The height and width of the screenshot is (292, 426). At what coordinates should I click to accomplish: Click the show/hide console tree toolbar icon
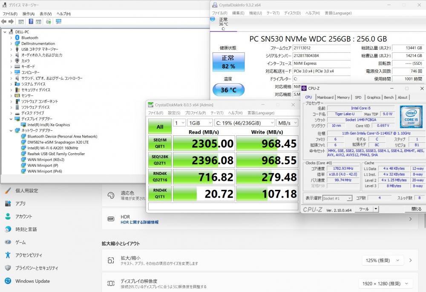21,22
